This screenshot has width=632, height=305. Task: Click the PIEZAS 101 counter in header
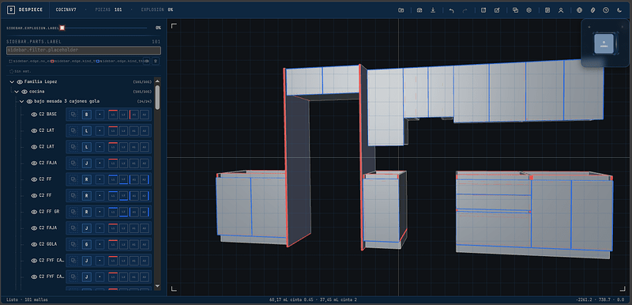coord(108,9)
